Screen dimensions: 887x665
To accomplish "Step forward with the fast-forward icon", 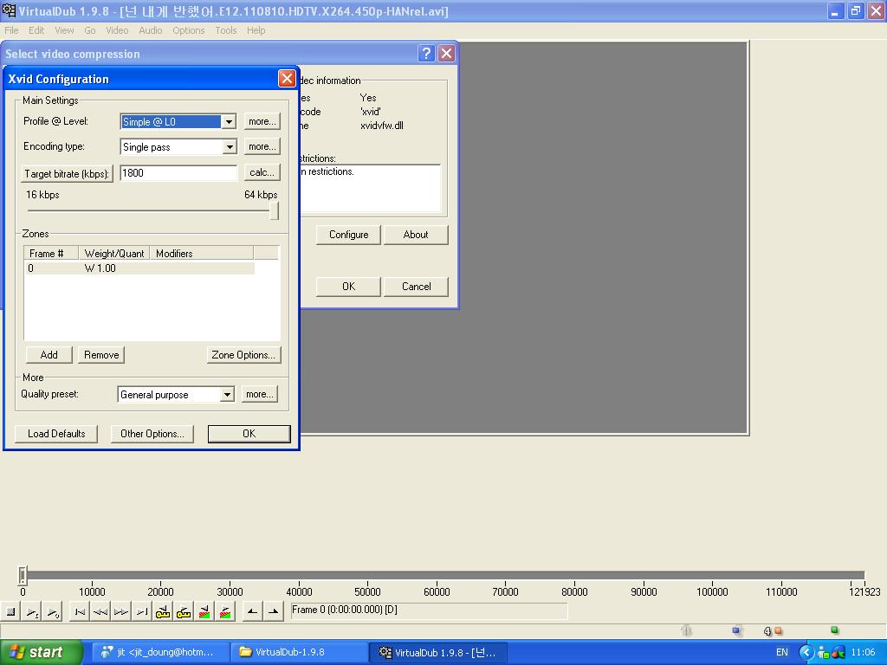I will (x=121, y=611).
